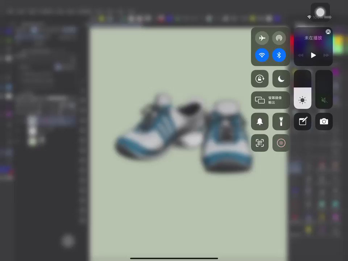The width and height of the screenshot is (348, 261).
Task: Start screen recording
Action: 281,143
